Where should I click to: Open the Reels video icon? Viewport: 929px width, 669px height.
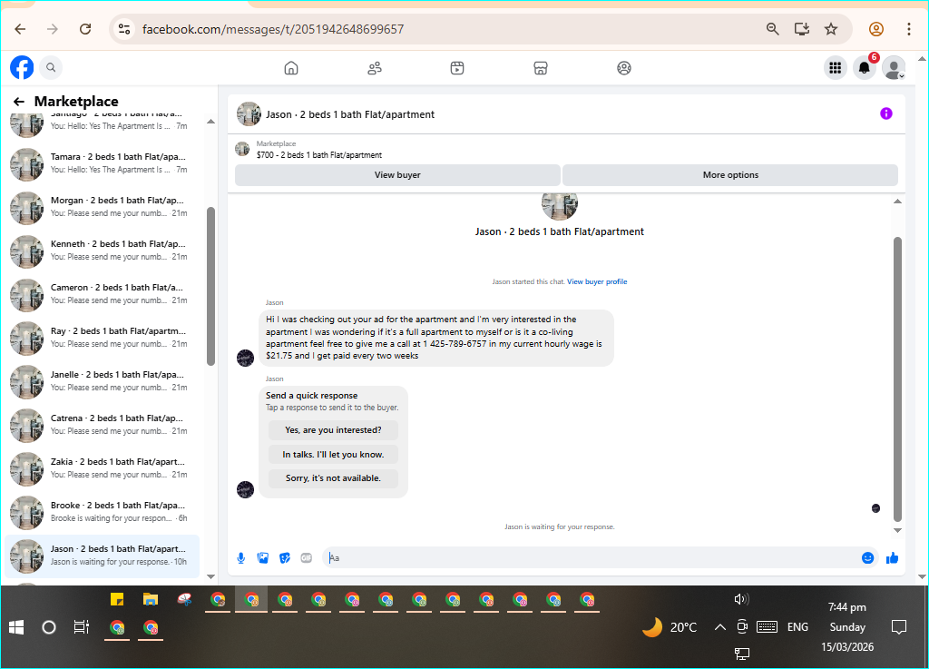pyautogui.click(x=457, y=68)
